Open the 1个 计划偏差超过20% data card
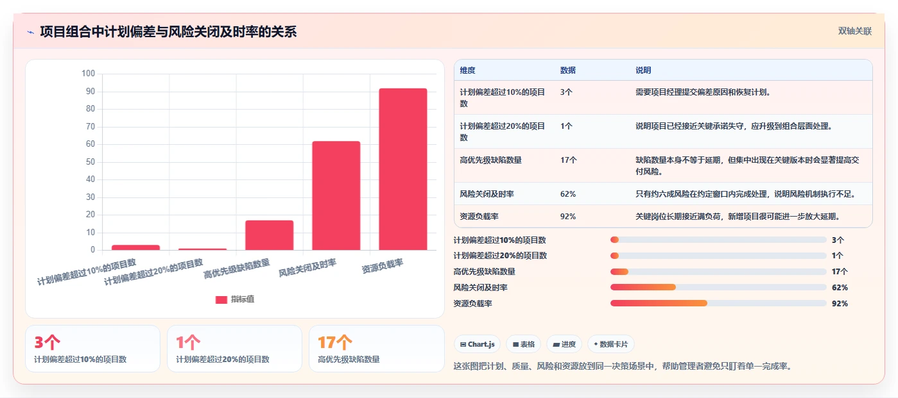 [x=234, y=349]
